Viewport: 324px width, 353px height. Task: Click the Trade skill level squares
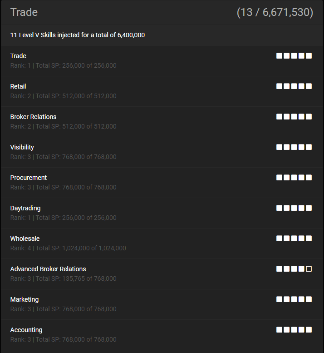point(294,56)
